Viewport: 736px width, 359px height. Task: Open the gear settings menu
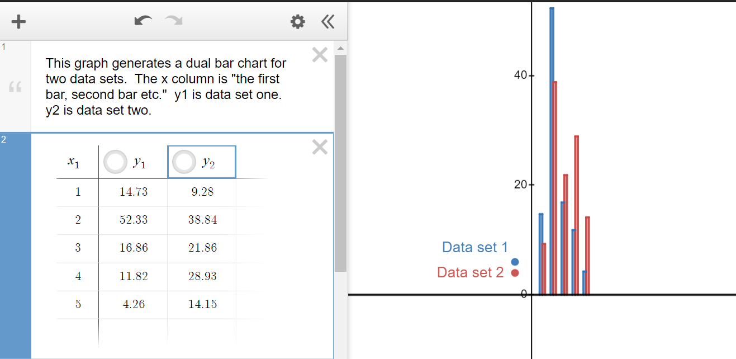(298, 22)
